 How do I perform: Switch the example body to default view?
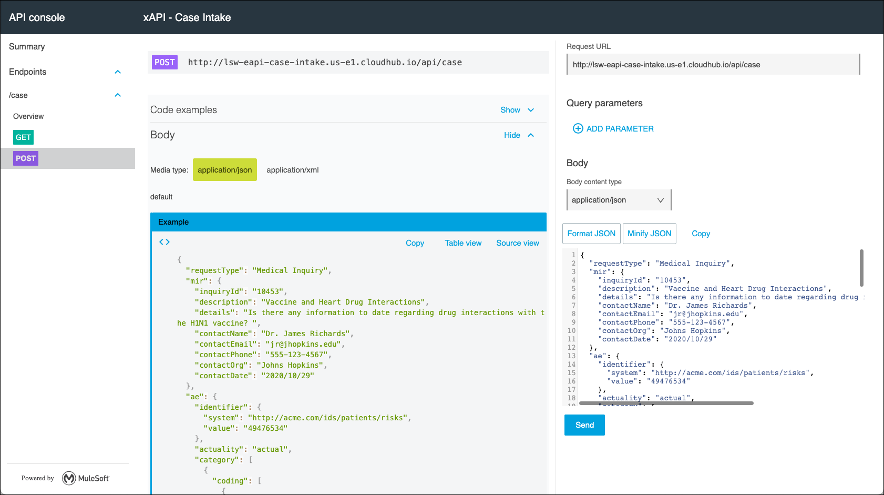[x=161, y=197]
